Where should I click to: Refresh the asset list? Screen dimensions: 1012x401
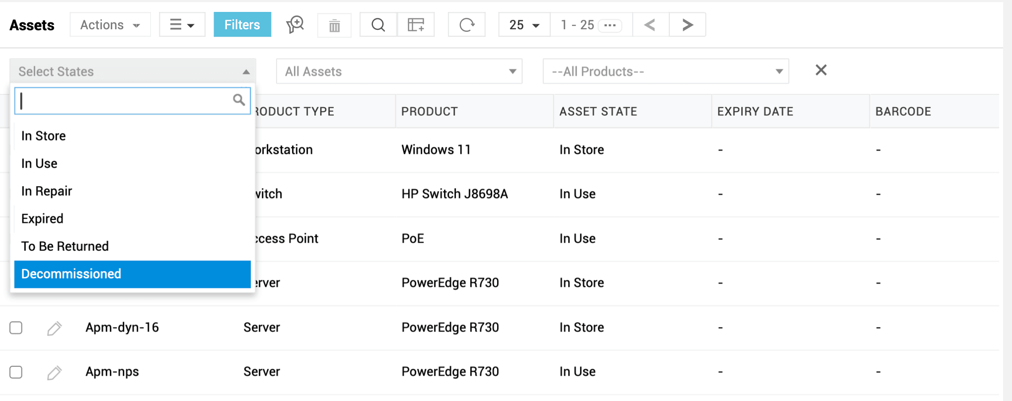pyautogui.click(x=467, y=25)
